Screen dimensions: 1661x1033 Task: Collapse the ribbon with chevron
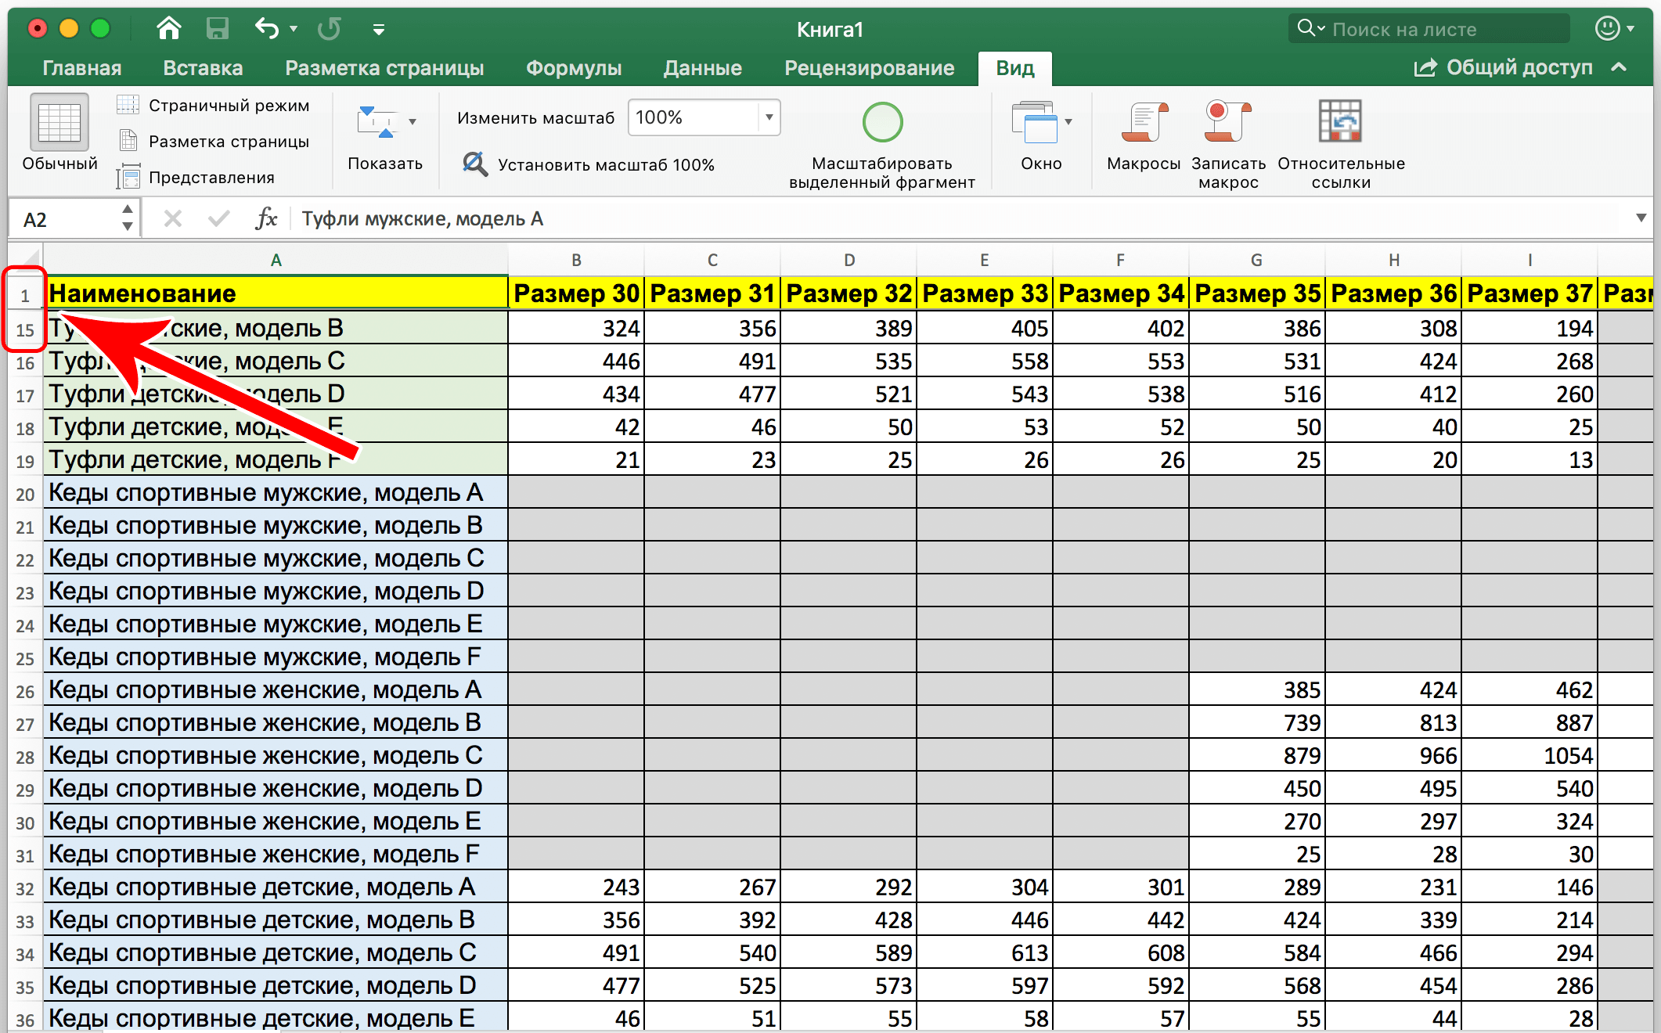click(x=1620, y=67)
